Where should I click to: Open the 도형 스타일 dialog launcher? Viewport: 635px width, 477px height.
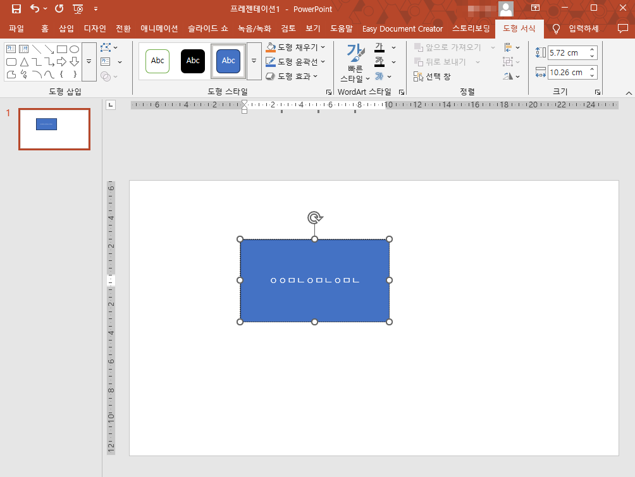point(329,92)
